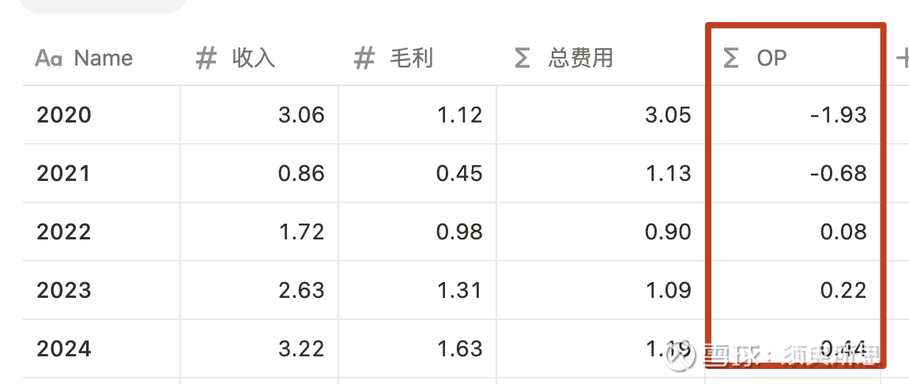Click the formula sigma icon beside 总费用
This screenshot has width=909, height=384.
click(x=522, y=58)
